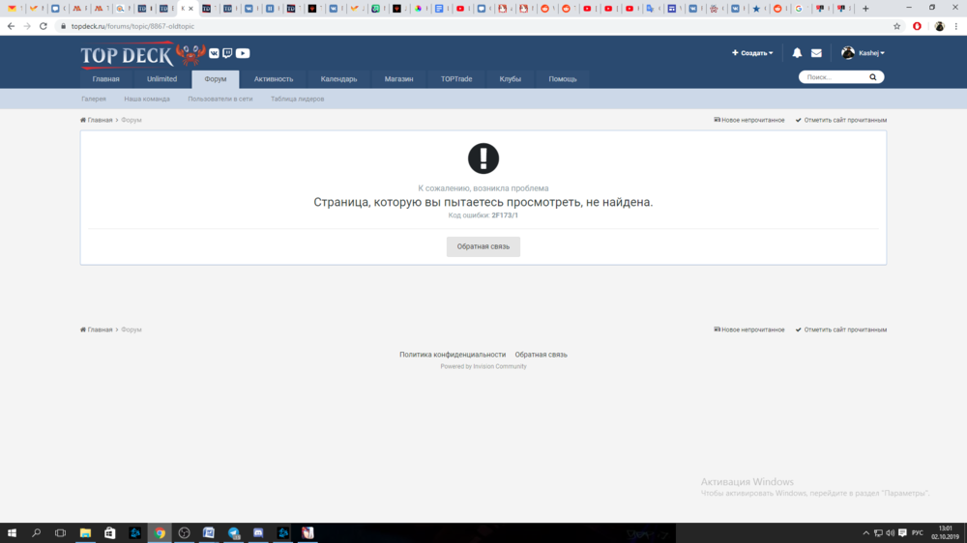Open the messages envelope icon
The width and height of the screenshot is (967, 543).
click(816, 53)
